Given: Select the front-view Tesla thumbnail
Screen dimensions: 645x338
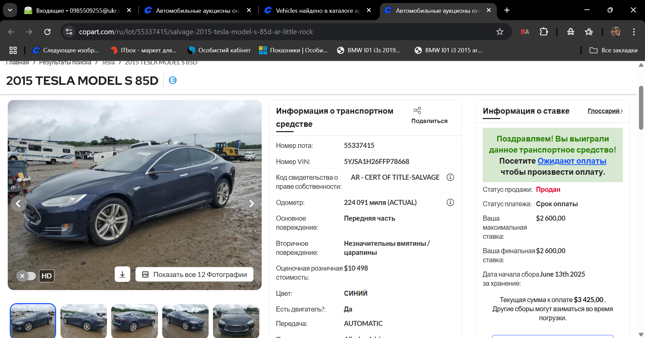Looking at the screenshot, I should [x=236, y=321].
